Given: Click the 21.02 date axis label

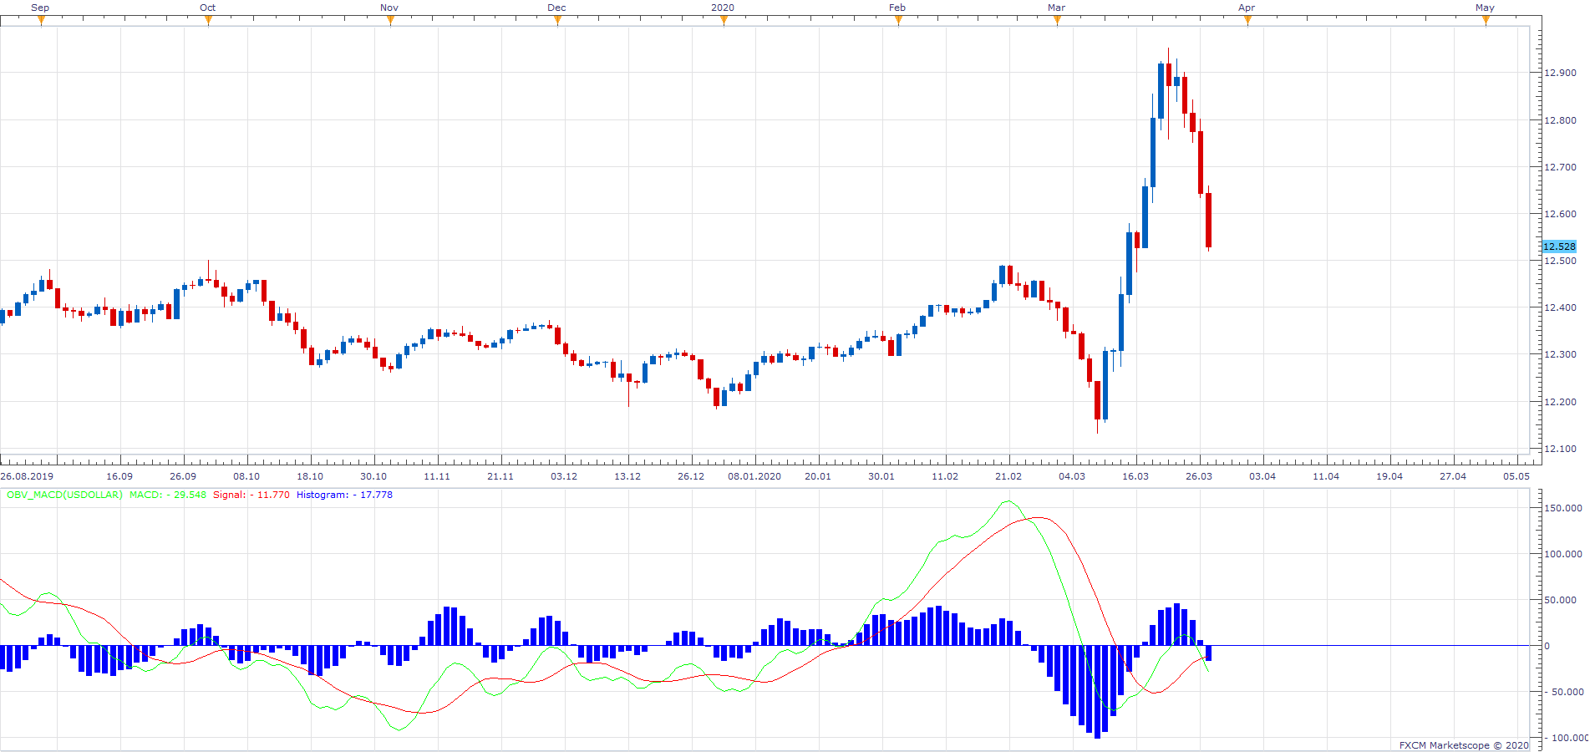Looking at the screenshot, I should pyautogui.click(x=1008, y=476).
